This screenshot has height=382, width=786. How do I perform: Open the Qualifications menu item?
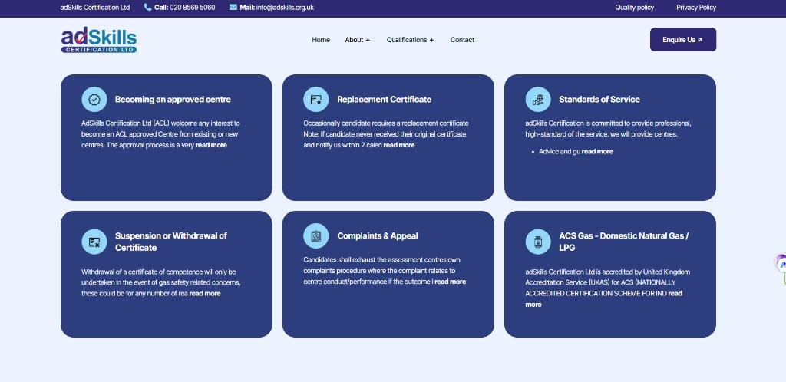(407, 40)
